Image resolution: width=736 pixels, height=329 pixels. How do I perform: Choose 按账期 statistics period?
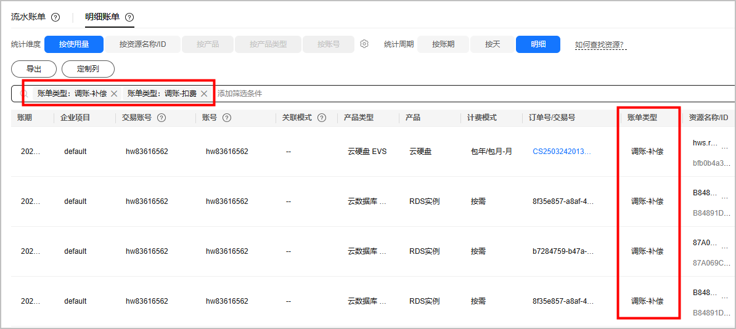443,44
